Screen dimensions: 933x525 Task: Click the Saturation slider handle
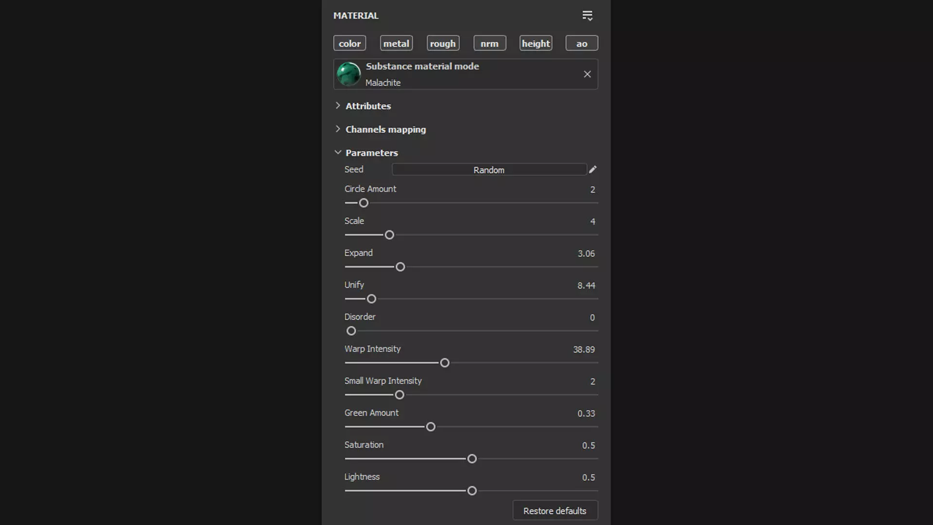471,459
